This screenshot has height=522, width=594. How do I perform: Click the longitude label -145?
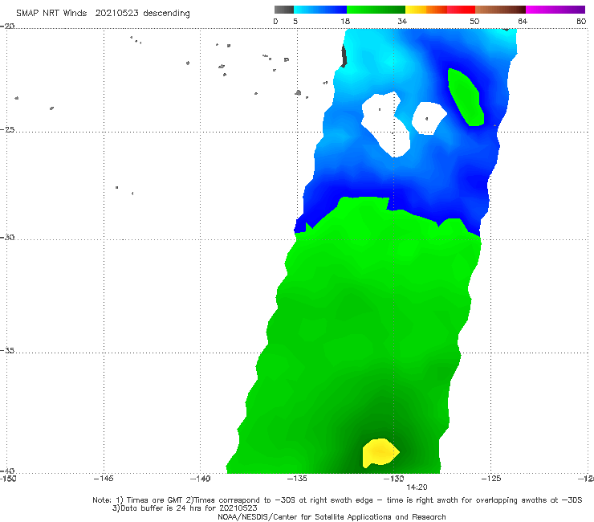(104, 479)
